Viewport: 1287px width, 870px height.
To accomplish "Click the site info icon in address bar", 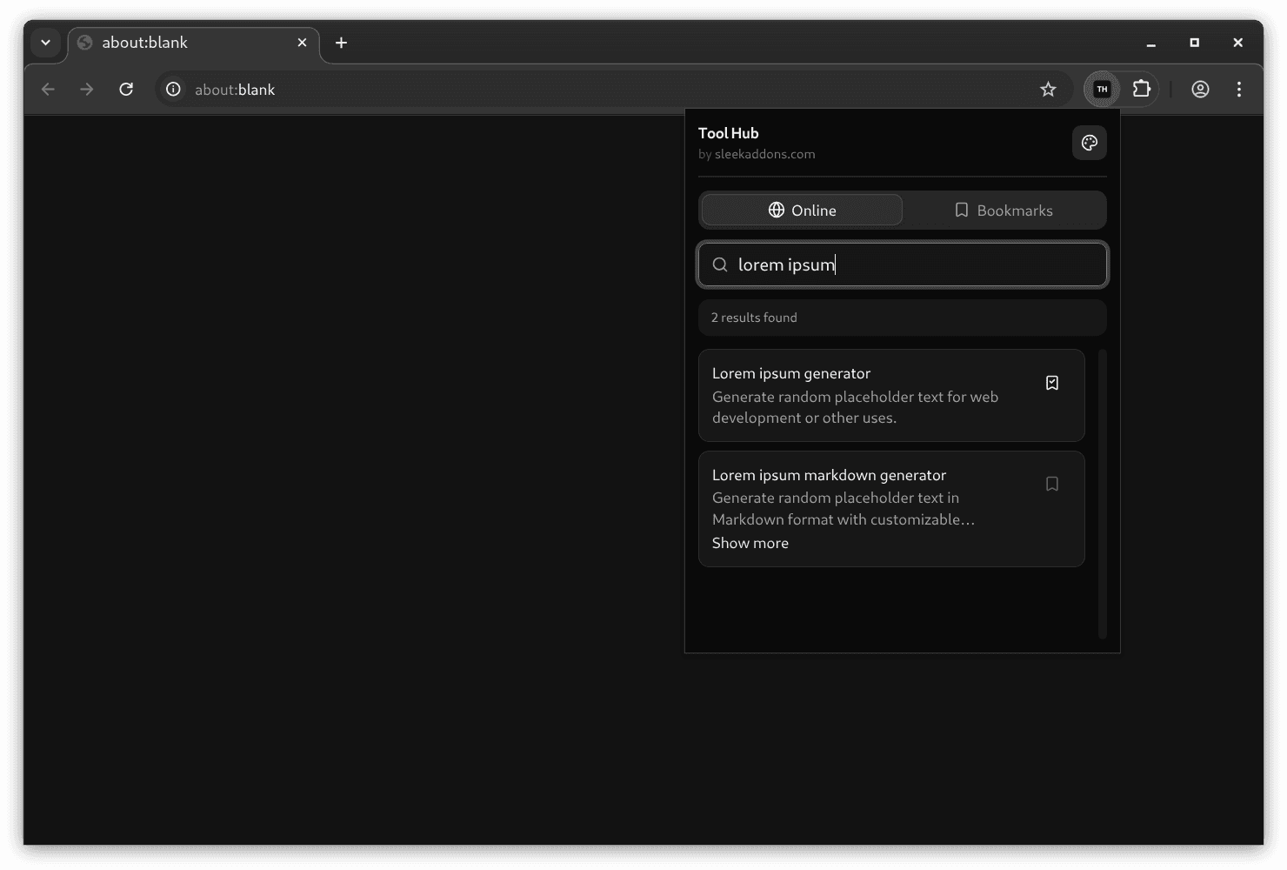I will click(173, 89).
